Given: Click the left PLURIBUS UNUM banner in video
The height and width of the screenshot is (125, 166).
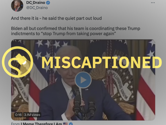Looking at the screenshot, I should [21, 89].
